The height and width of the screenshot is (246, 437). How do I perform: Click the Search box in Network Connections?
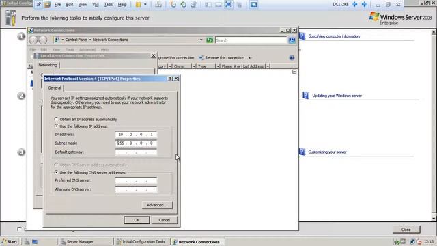pyautogui.click(x=251, y=40)
